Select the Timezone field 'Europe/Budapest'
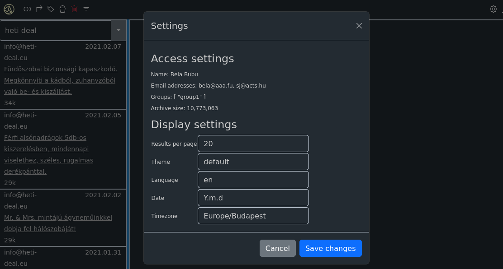The image size is (503, 269). [253, 216]
